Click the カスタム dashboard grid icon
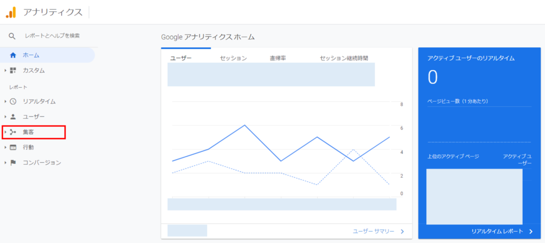 pos(13,71)
